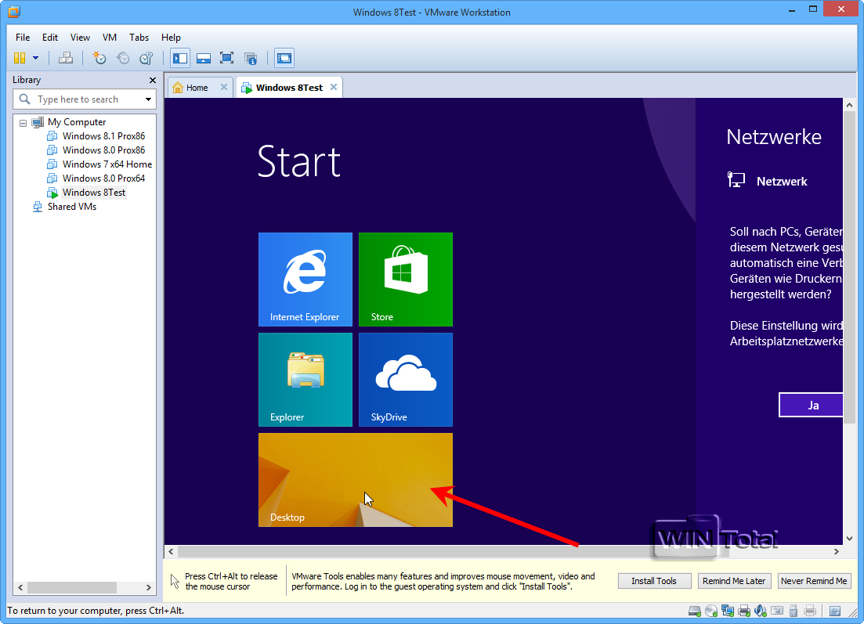Screen dimensions: 864x624
Task: Take a snapshot using the clock-with-star icon
Action: 99,58
